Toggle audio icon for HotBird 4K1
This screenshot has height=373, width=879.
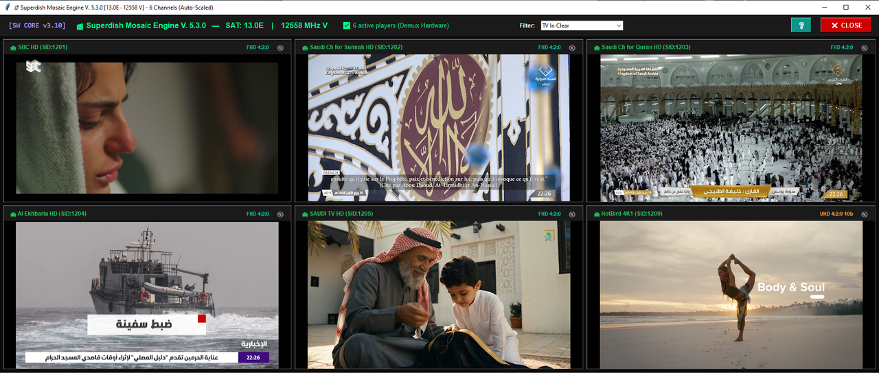[864, 214]
